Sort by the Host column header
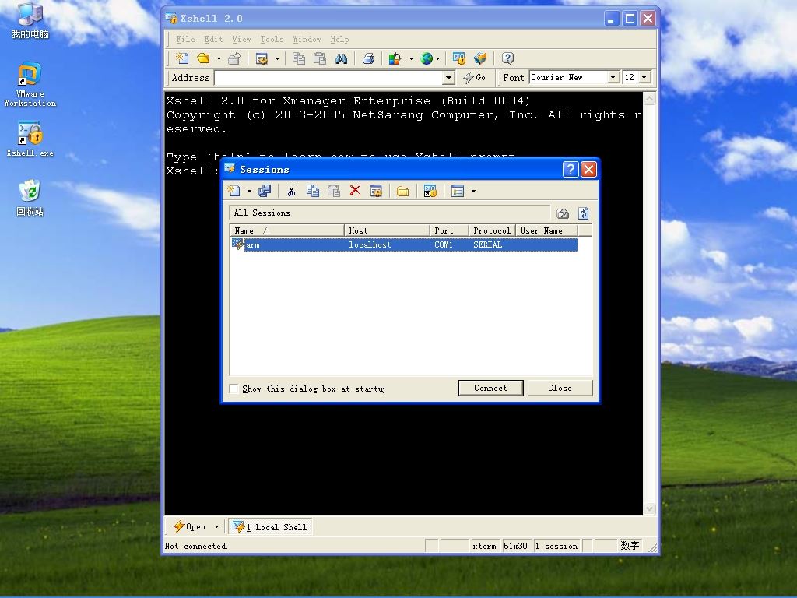797x598 pixels. pyautogui.click(x=387, y=230)
